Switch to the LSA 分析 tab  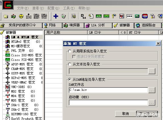(x=98, y=25)
